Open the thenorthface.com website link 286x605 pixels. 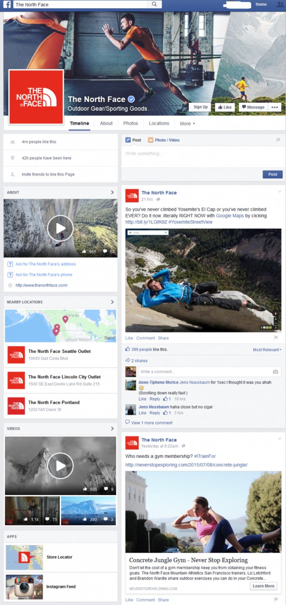pos(41,285)
